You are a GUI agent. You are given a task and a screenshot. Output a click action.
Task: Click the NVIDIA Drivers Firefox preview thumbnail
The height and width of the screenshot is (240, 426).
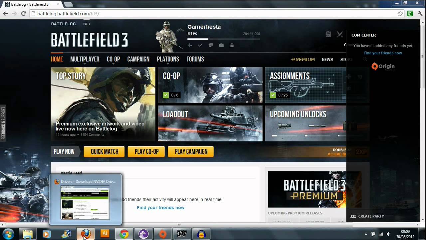(x=85, y=203)
